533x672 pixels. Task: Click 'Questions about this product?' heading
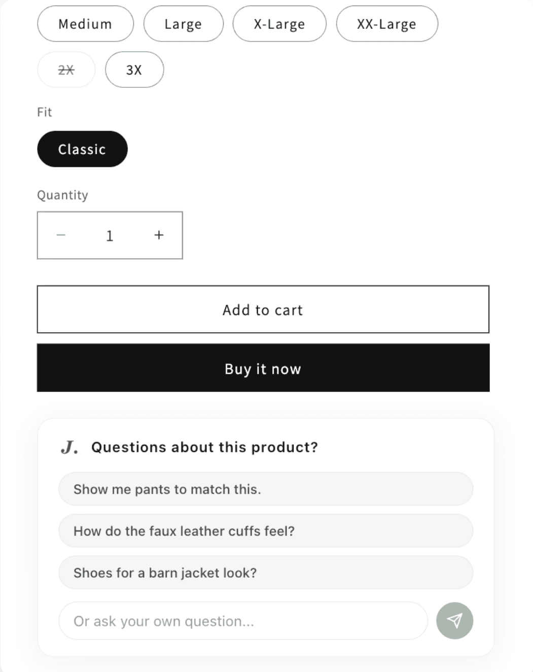(204, 447)
